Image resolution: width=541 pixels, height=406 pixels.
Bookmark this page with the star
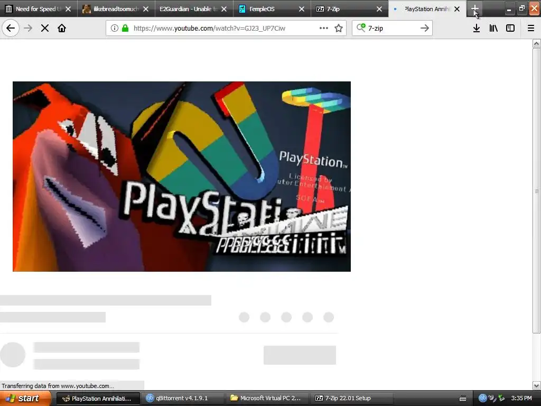click(339, 28)
